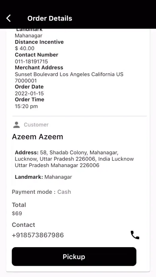156x277 pixels.
Task: Tap the Total label
Action: point(19,205)
